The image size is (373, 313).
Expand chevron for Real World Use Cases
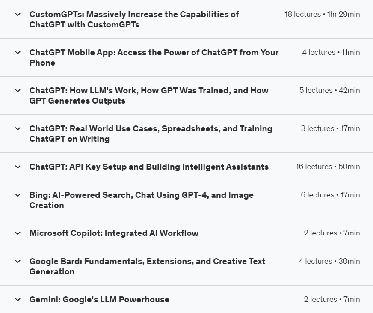pos(18,129)
